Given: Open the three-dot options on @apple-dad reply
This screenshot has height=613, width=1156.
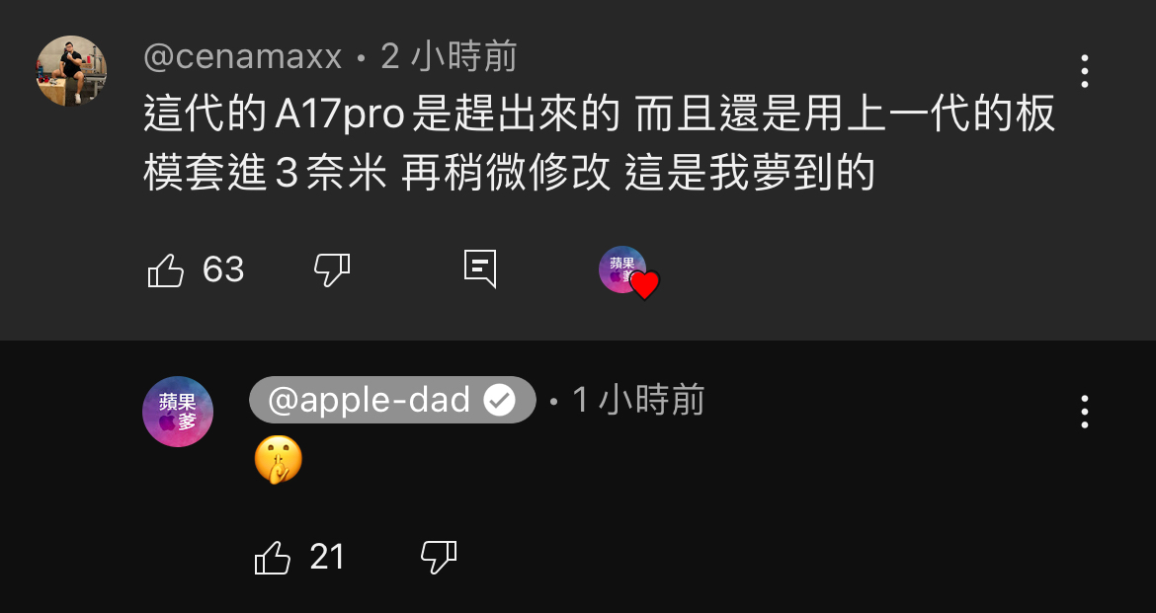Looking at the screenshot, I should [x=1085, y=412].
